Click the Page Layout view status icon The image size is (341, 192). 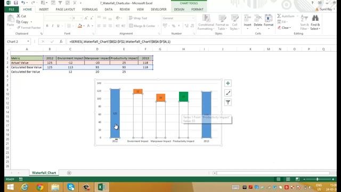point(288,179)
